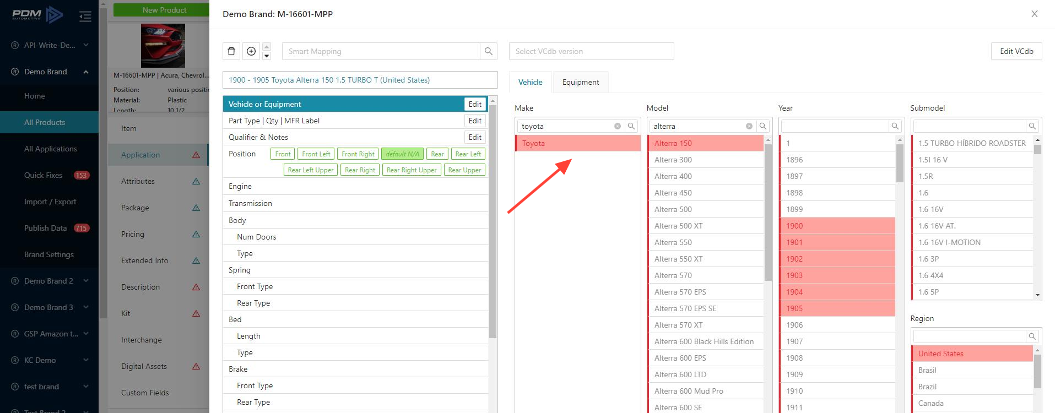Edit Part Type, Qty, MFR Label row
The image size is (1055, 413).
[475, 121]
